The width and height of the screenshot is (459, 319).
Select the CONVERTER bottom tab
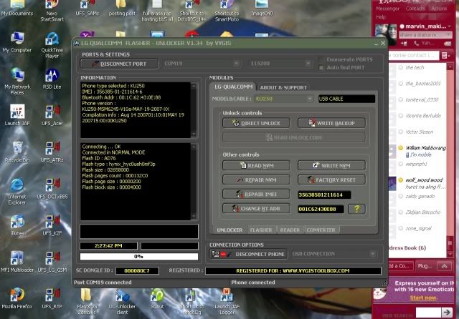click(x=321, y=230)
